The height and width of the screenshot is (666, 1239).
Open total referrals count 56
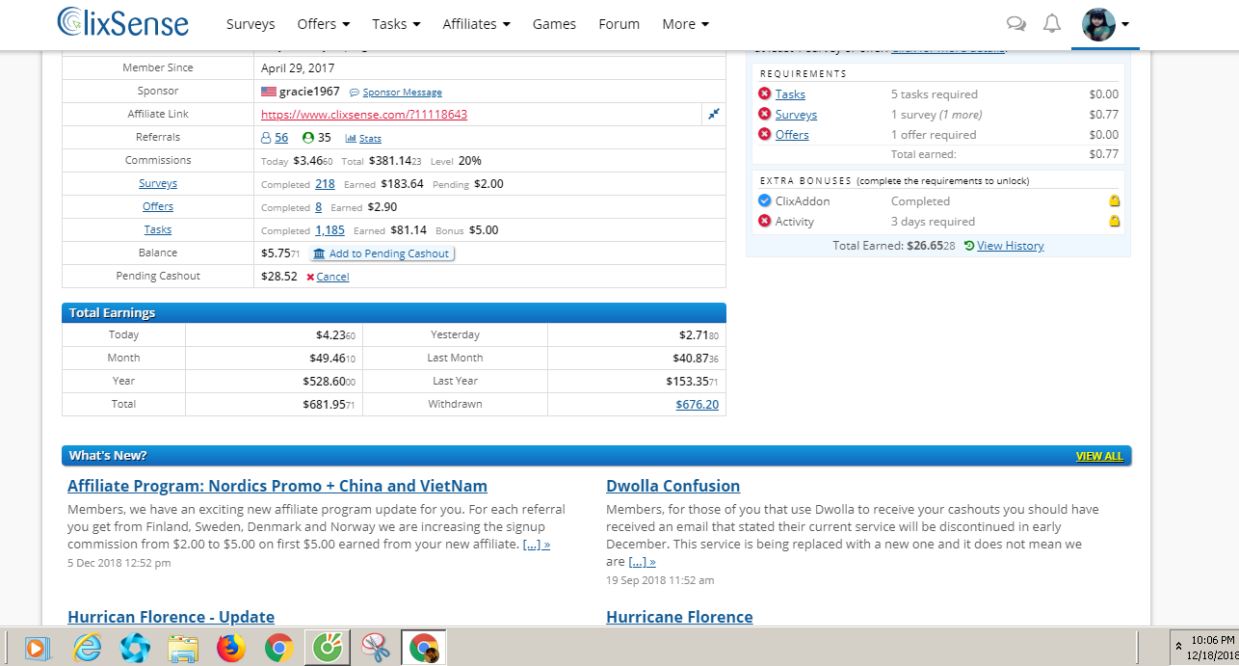click(281, 138)
